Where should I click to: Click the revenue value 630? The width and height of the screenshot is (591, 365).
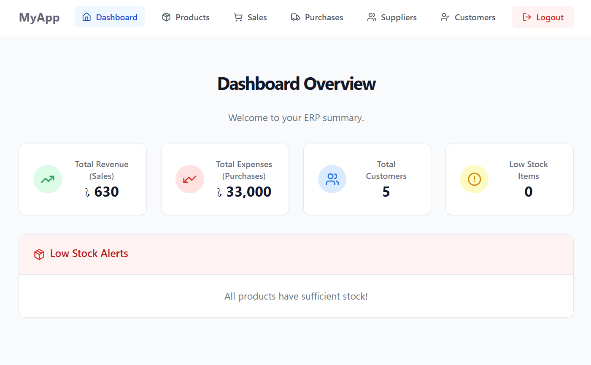point(102,192)
